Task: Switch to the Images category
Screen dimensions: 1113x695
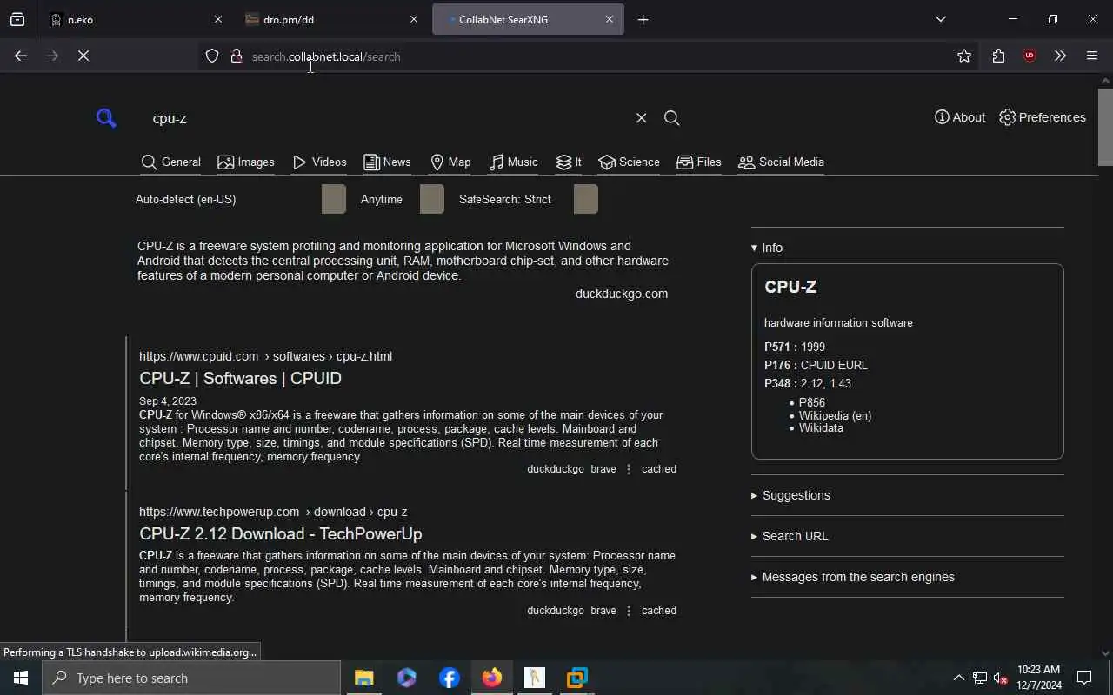Action: pos(246,162)
